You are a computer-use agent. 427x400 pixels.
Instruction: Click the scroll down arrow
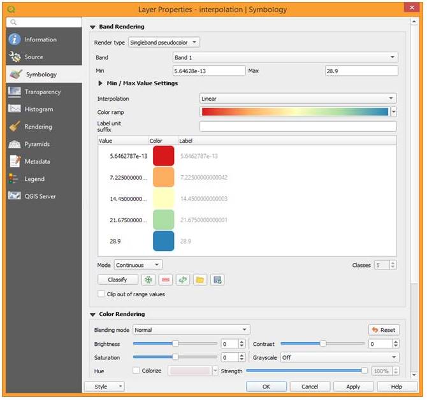click(414, 375)
